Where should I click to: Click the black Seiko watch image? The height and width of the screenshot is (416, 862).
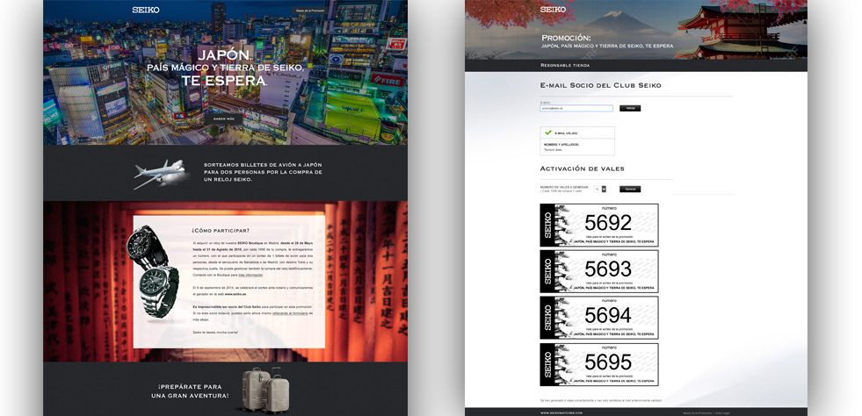click(148, 247)
